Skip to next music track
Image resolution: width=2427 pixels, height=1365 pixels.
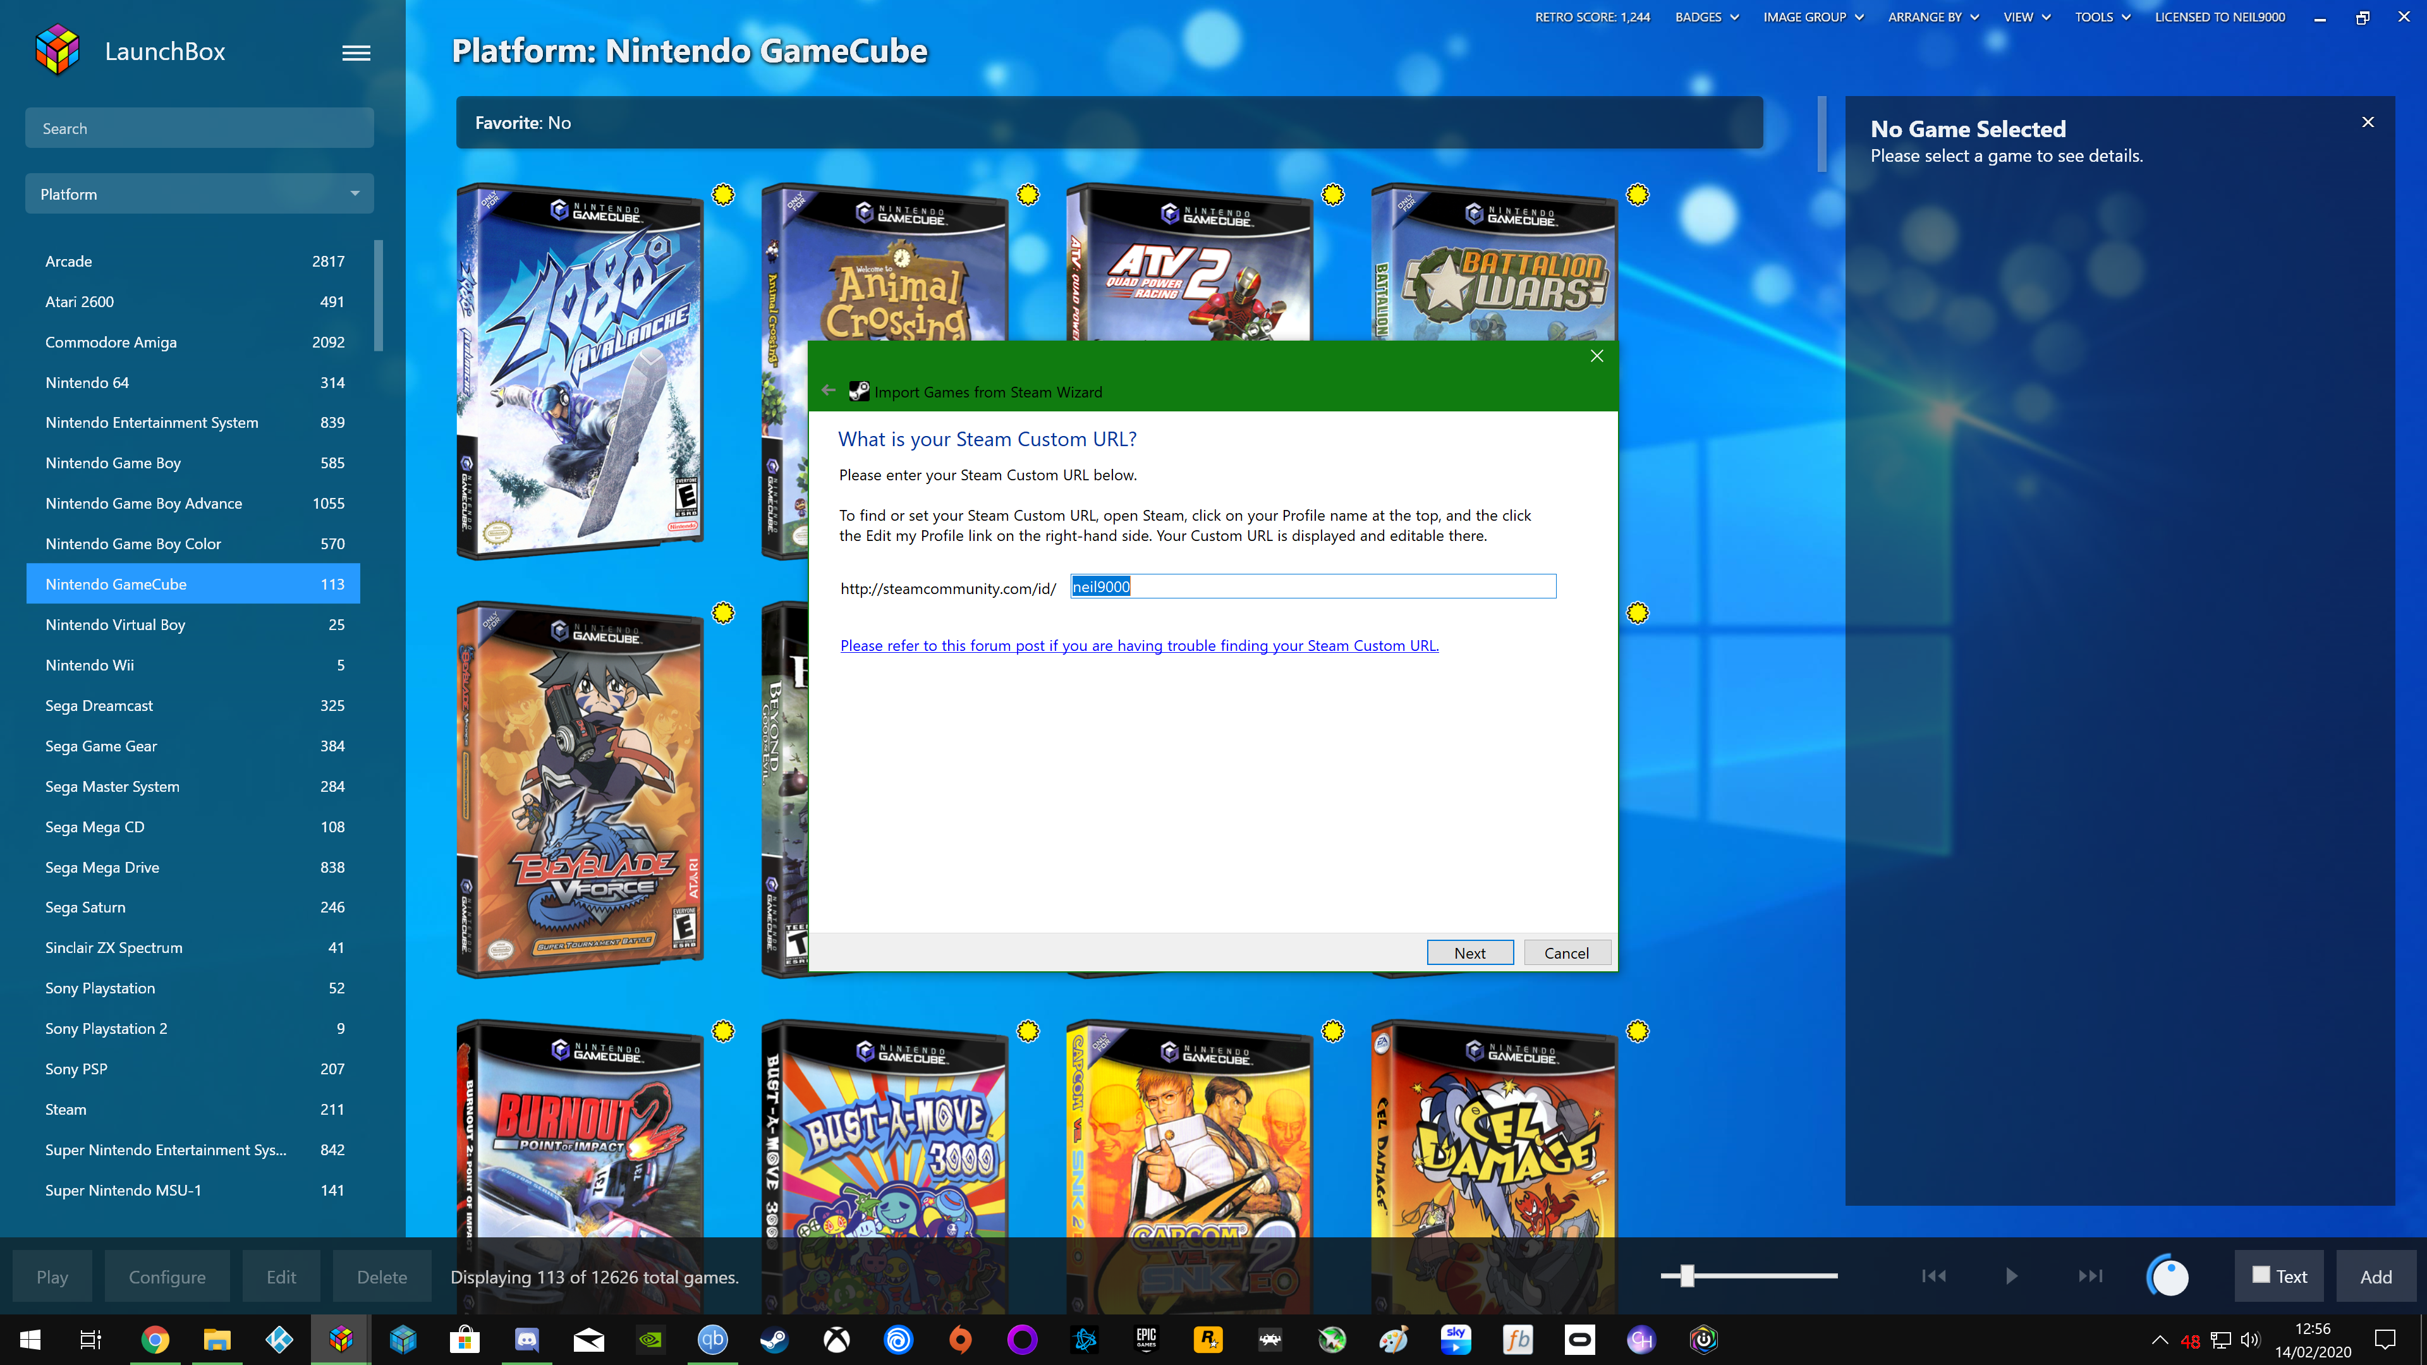(2089, 1275)
